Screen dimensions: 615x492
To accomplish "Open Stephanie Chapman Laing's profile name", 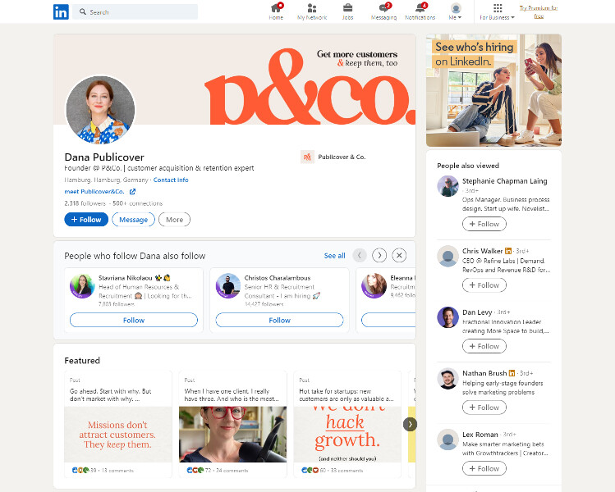I will click(x=504, y=181).
